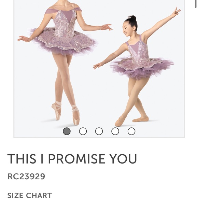The width and height of the screenshot is (198, 198).
Task: Click the child dancer's purple tutu skirt
Action: [x=141, y=68]
